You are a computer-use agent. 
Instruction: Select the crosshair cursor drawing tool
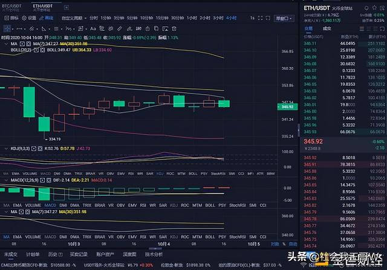click(x=7, y=29)
